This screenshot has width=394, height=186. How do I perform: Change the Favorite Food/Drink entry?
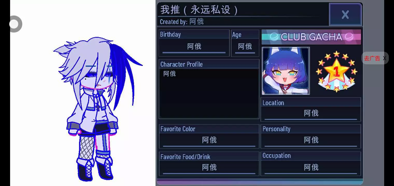click(209, 168)
